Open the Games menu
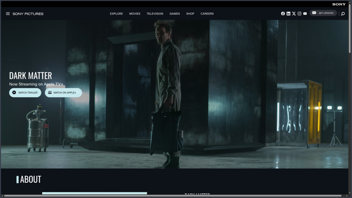Image resolution: width=352 pixels, height=198 pixels. [x=175, y=14]
